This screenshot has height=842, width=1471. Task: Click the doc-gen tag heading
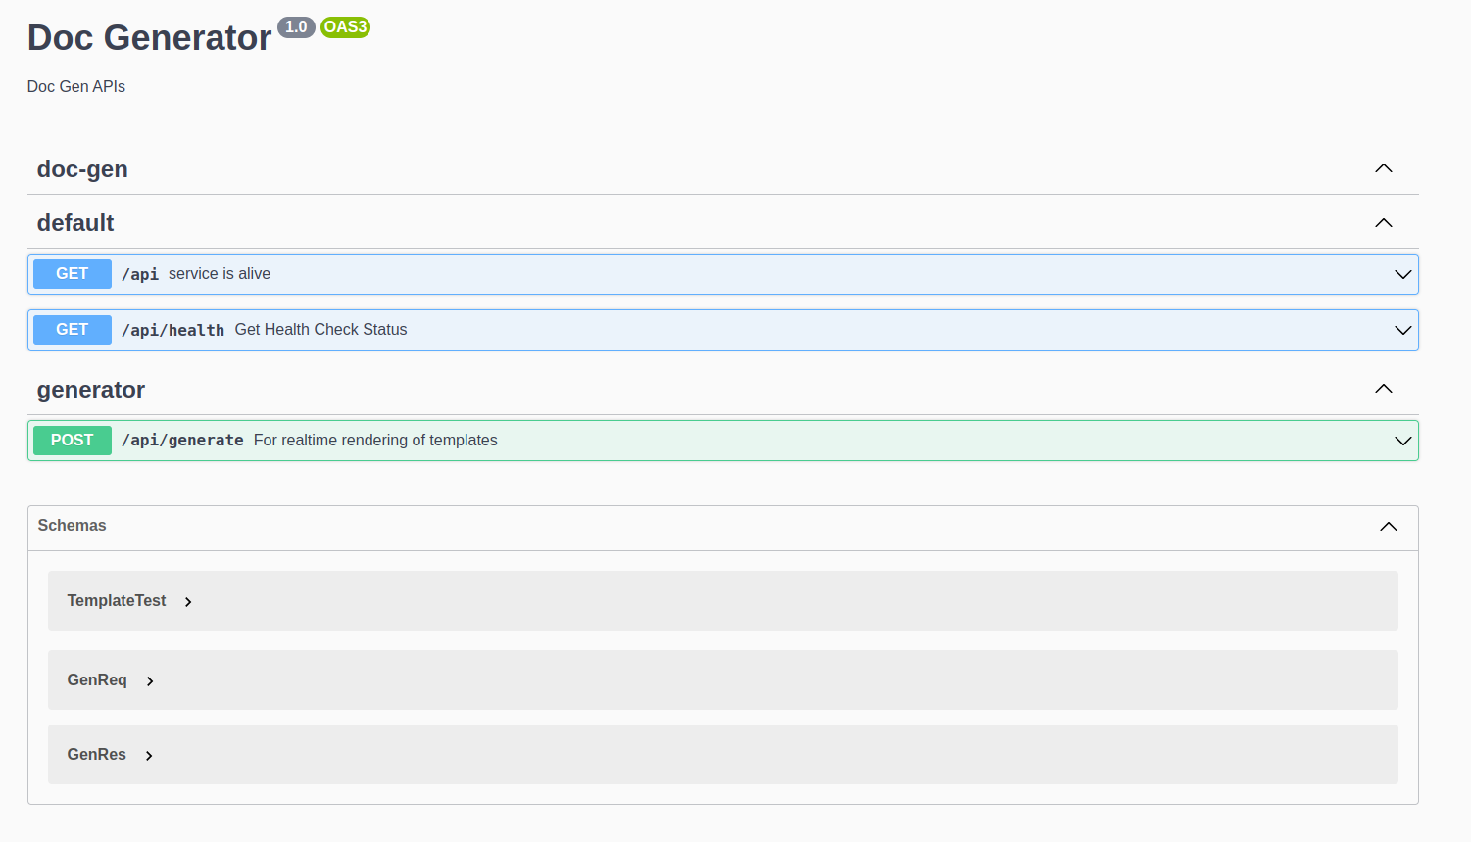(82, 169)
